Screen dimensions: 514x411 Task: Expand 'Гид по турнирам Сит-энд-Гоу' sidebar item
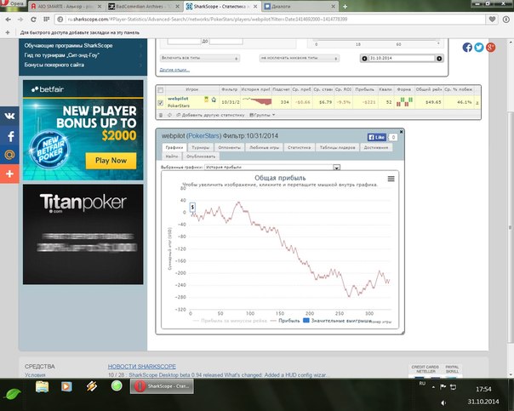click(x=83, y=55)
